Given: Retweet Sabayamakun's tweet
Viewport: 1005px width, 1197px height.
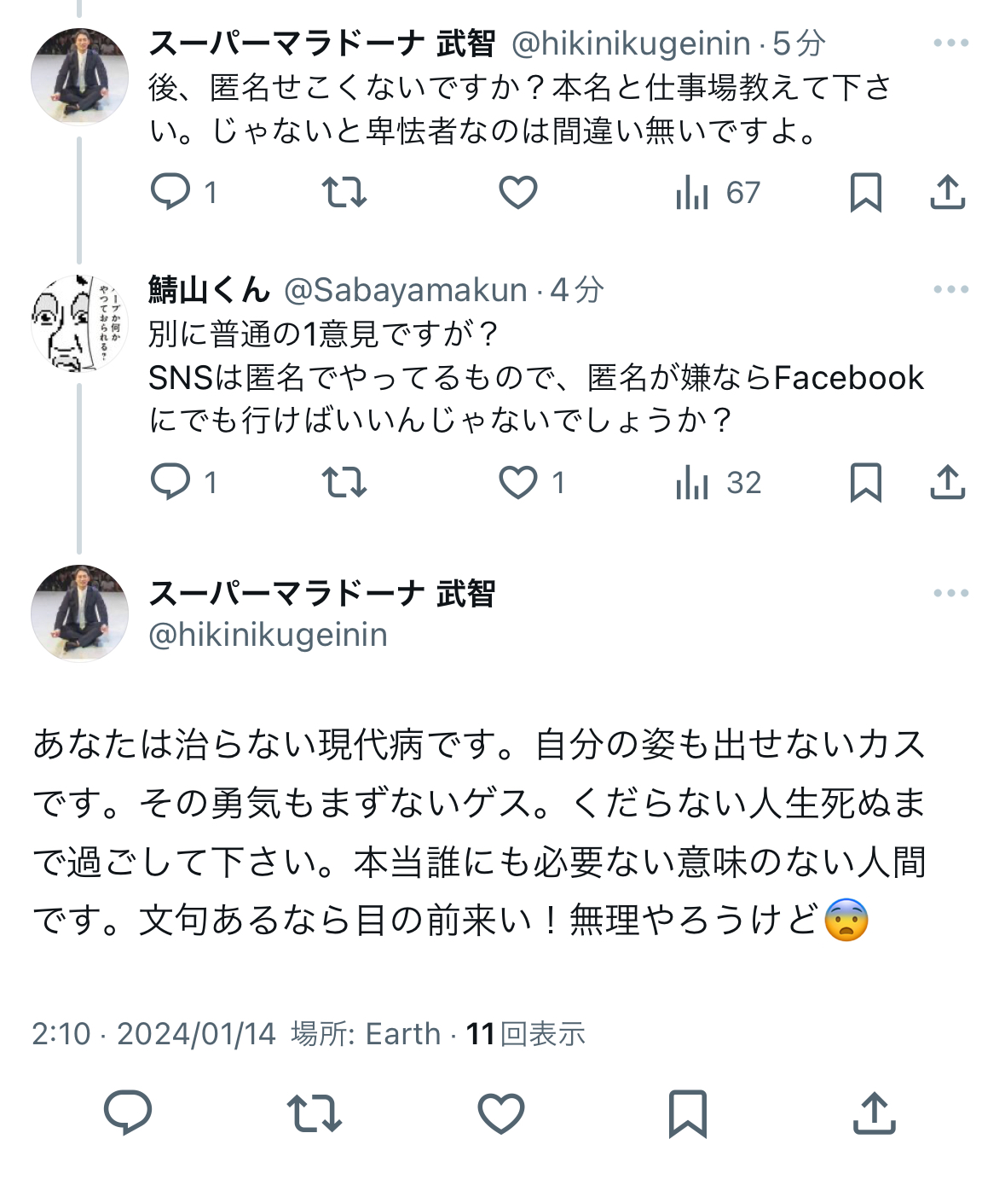Looking at the screenshot, I should (344, 482).
